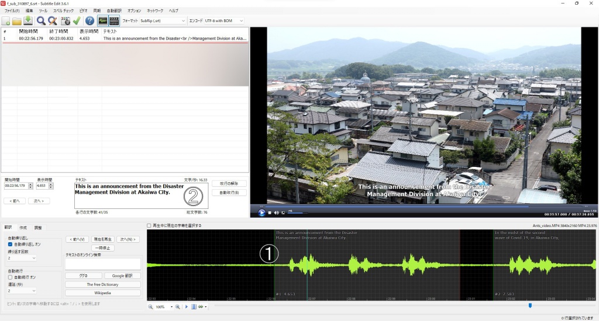
Task: Open エンコード UTF-8 with BOM dropdown
Action: [224, 20]
